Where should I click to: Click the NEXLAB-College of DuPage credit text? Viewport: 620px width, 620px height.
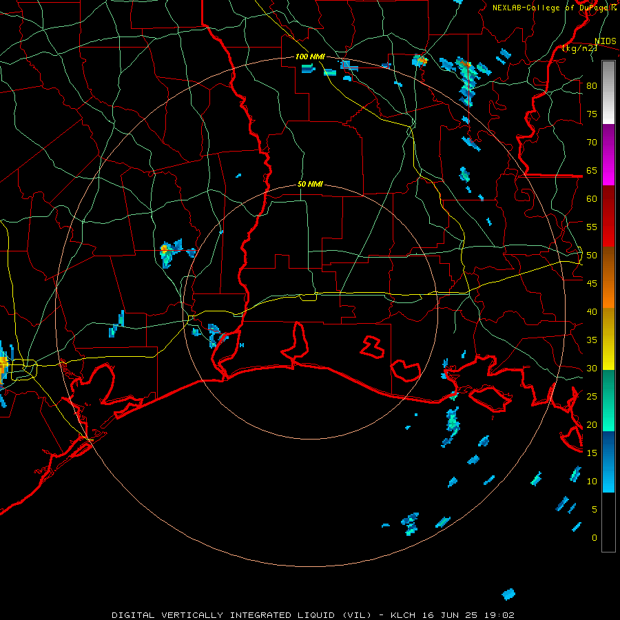tap(551, 8)
